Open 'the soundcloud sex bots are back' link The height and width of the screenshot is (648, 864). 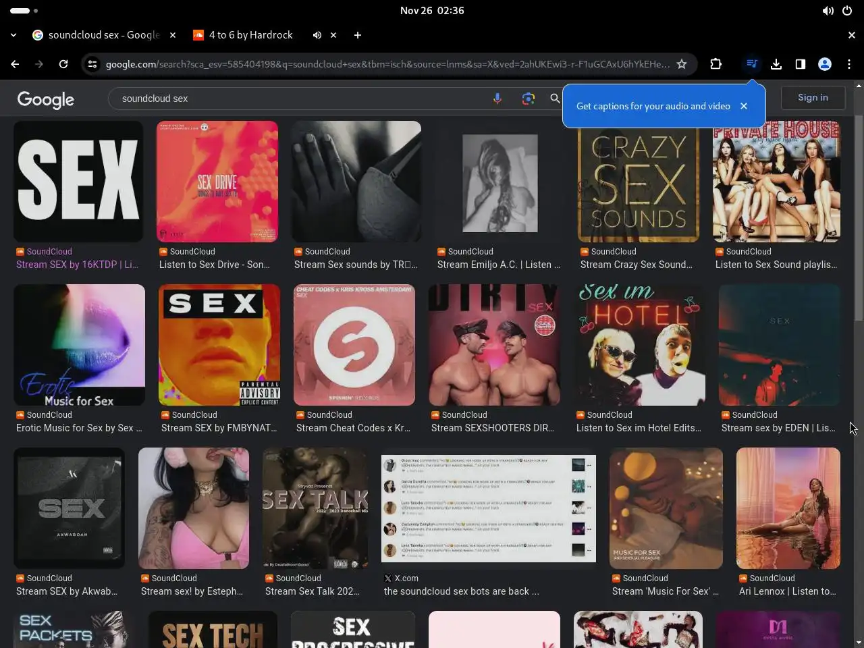click(462, 591)
